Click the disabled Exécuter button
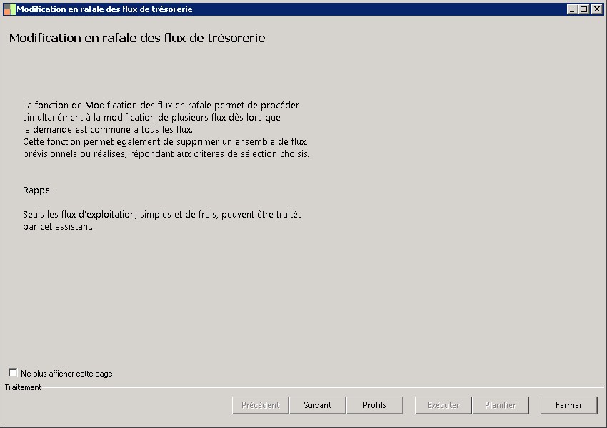 coord(443,405)
